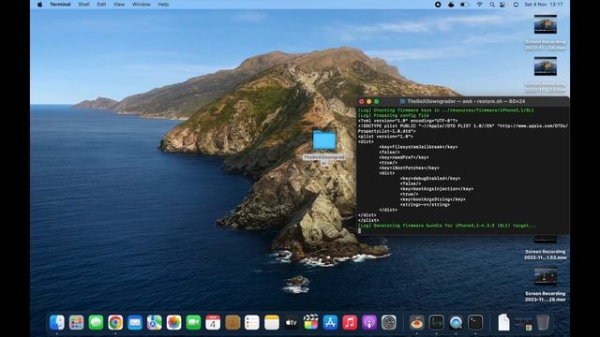The image size is (600, 337).
Task: Open Photos from the Dock
Action: 173,322
